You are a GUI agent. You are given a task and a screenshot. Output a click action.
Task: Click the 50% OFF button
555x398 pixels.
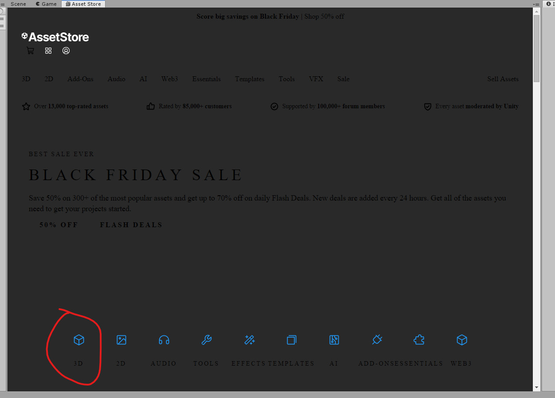click(59, 225)
